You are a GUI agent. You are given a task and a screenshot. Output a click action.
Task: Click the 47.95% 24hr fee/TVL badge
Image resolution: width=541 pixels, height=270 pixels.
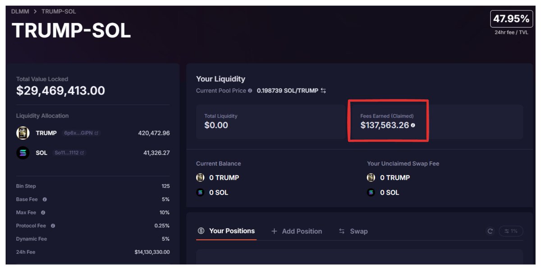[x=511, y=19]
